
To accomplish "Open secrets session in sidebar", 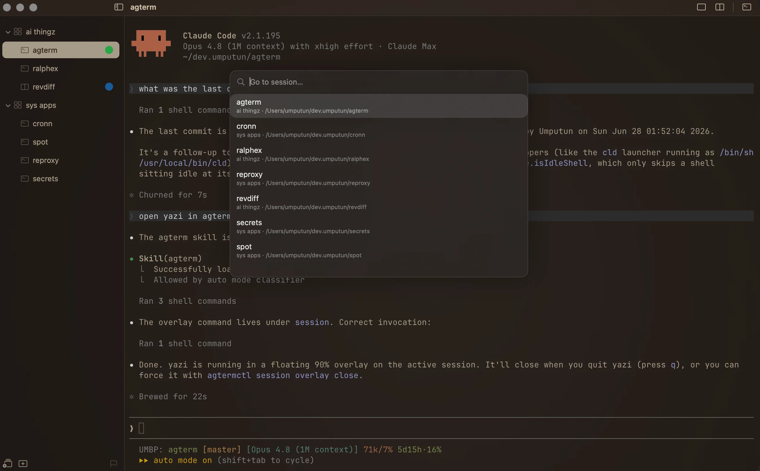I will tap(61, 178).
